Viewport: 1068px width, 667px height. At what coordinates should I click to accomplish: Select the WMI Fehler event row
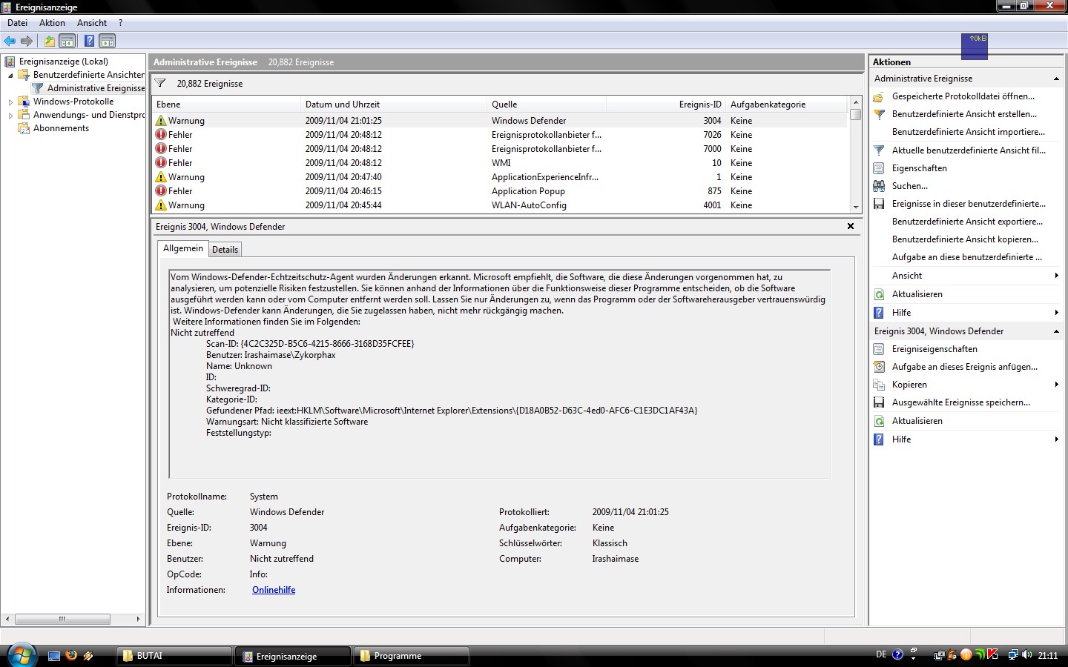pyautogui.click(x=500, y=163)
